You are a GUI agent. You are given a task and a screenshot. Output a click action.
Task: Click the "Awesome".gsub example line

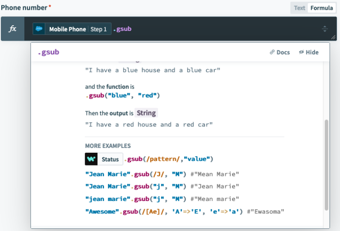[x=184, y=212]
